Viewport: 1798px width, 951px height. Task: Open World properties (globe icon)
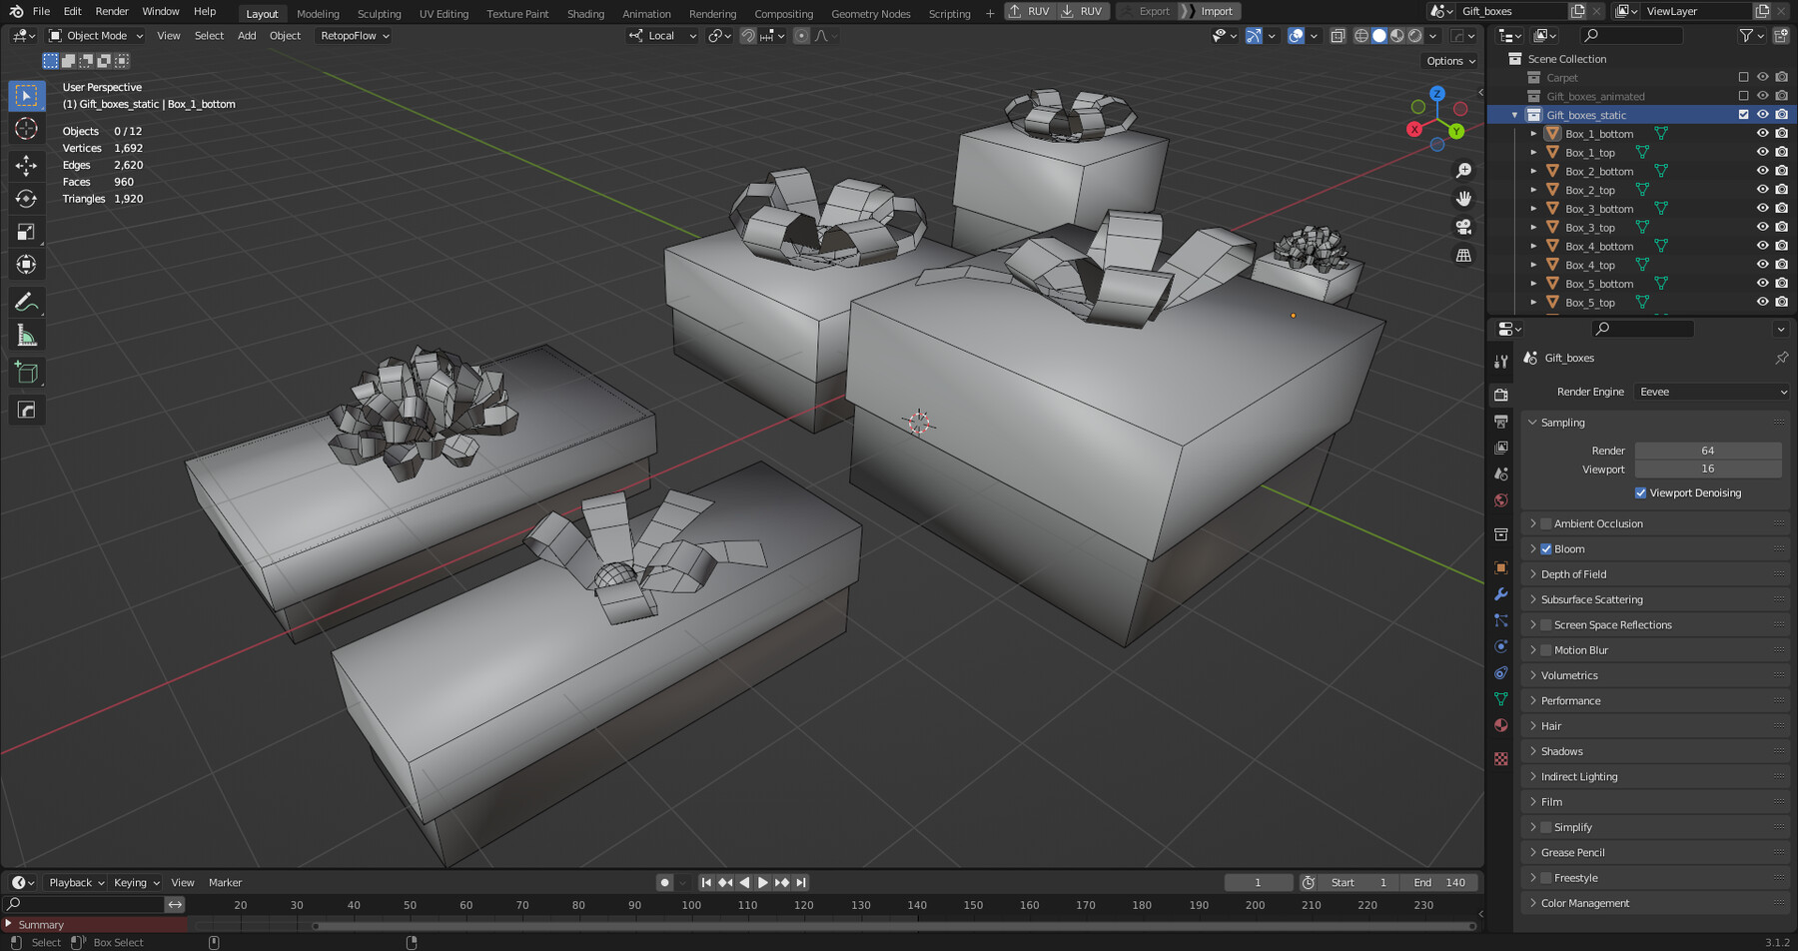tap(1501, 500)
